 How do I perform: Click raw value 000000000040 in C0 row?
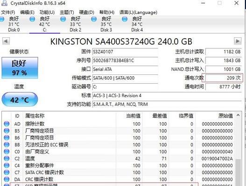tap(217, 152)
